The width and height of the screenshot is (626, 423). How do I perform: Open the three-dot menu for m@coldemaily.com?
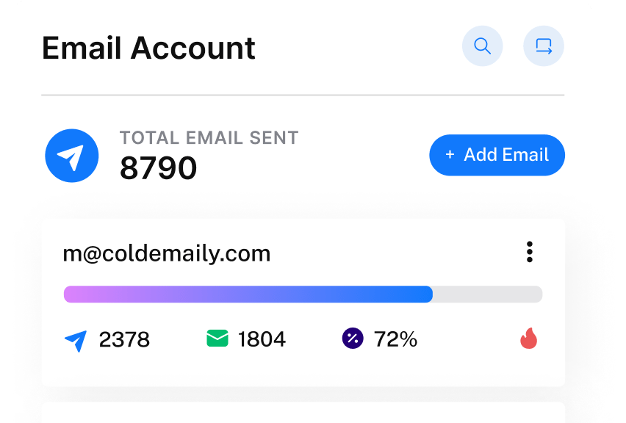pyautogui.click(x=529, y=252)
